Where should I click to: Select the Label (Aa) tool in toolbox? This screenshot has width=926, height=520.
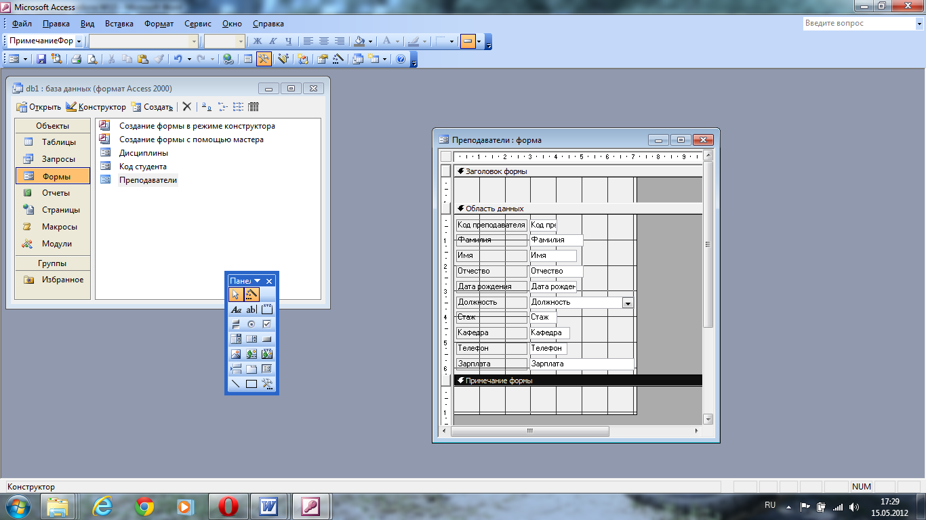tap(236, 309)
